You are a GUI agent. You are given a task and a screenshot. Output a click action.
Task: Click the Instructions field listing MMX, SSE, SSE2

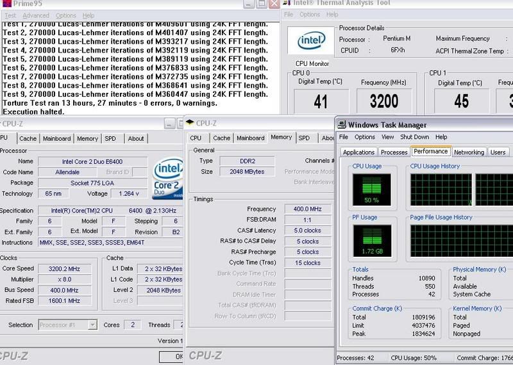pyautogui.click(x=110, y=243)
